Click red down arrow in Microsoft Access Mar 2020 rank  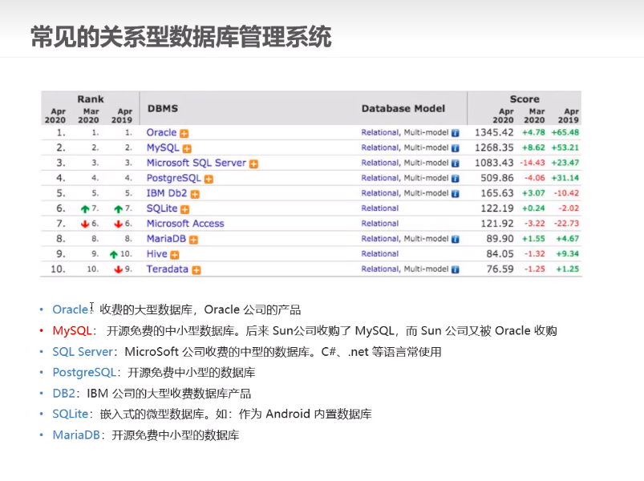pos(85,224)
